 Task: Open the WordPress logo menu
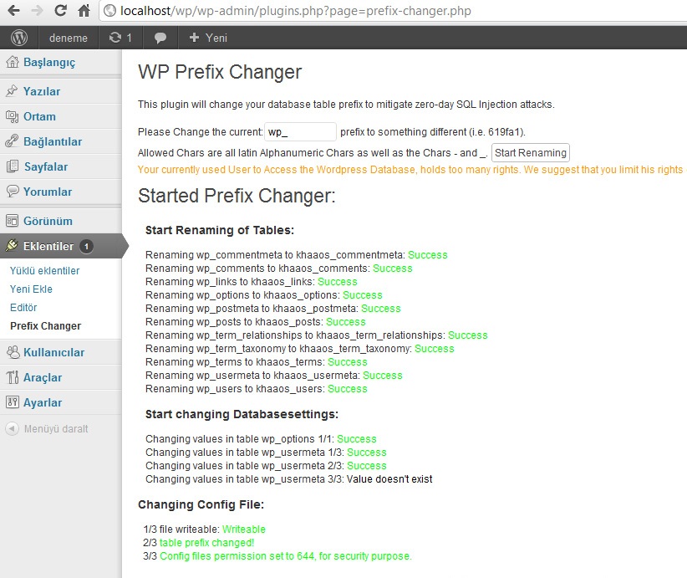pyautogui.click(x=19, y=38)
